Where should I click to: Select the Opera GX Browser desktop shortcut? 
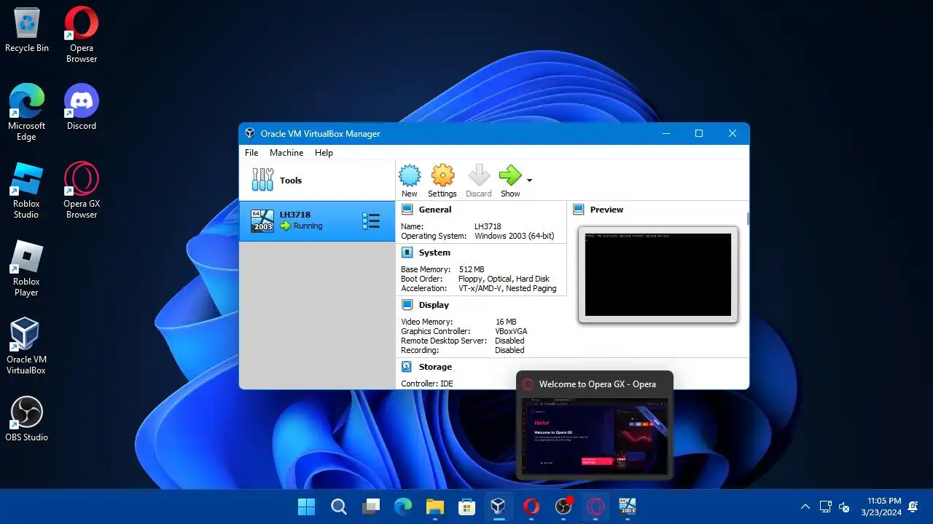tap(82, 190)
